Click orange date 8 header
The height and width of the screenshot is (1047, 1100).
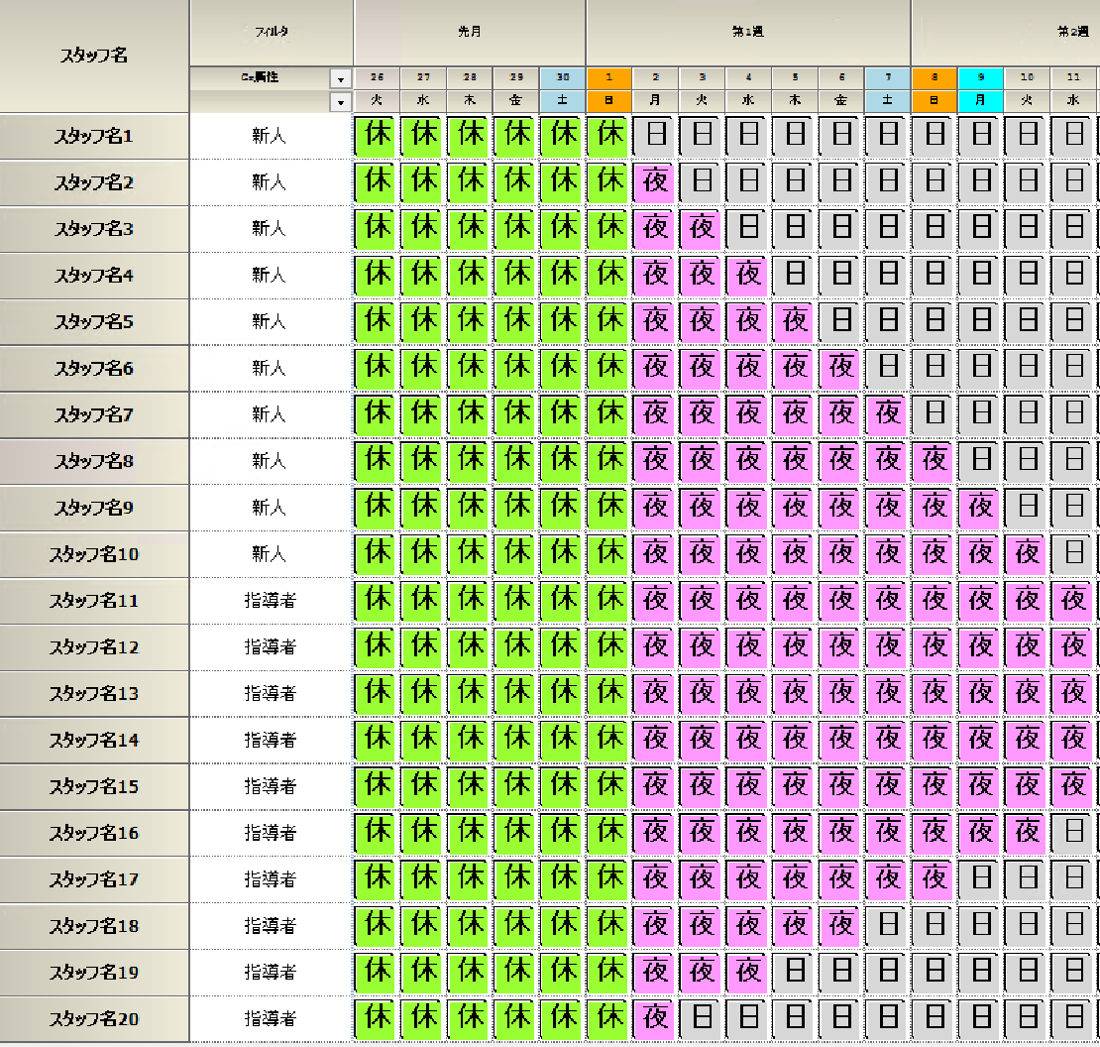tap(934, 78)
